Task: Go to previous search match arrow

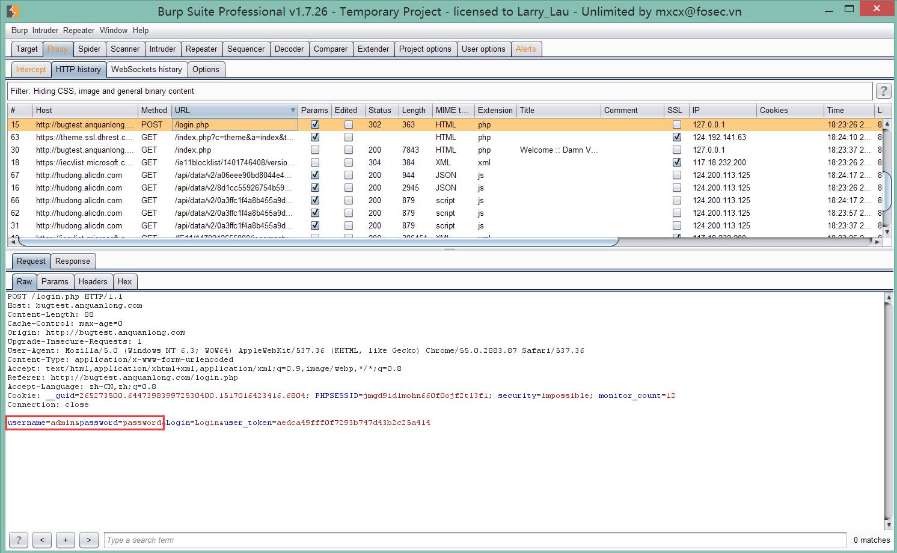Action: 41,540
